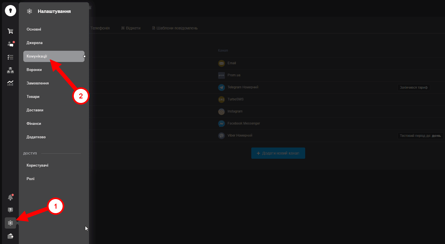The image size is (445, 244).
Task: Click the Viber Номерний channel icon
Action: pos(222,136)
